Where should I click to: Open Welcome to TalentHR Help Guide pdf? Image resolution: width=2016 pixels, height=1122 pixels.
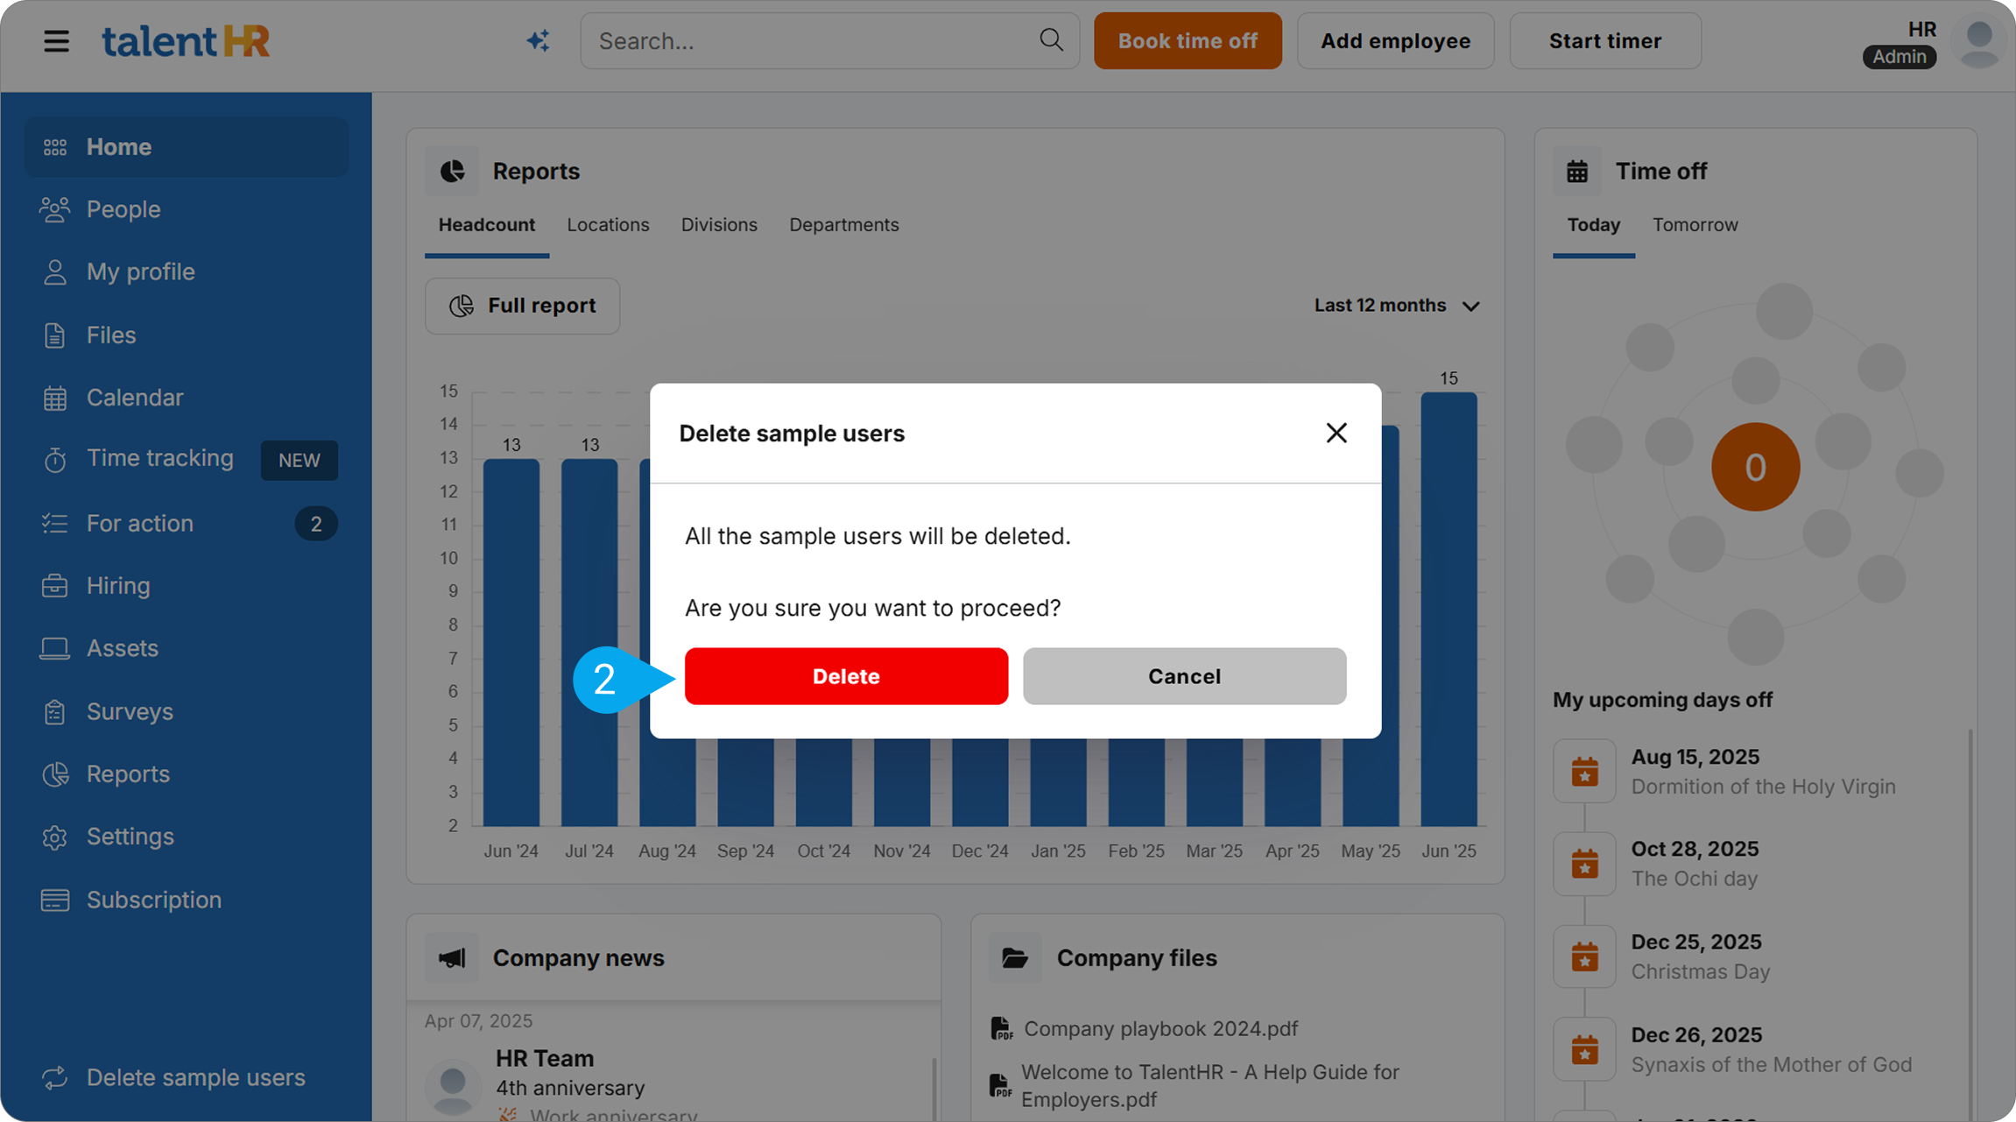pos(1209,1086)
